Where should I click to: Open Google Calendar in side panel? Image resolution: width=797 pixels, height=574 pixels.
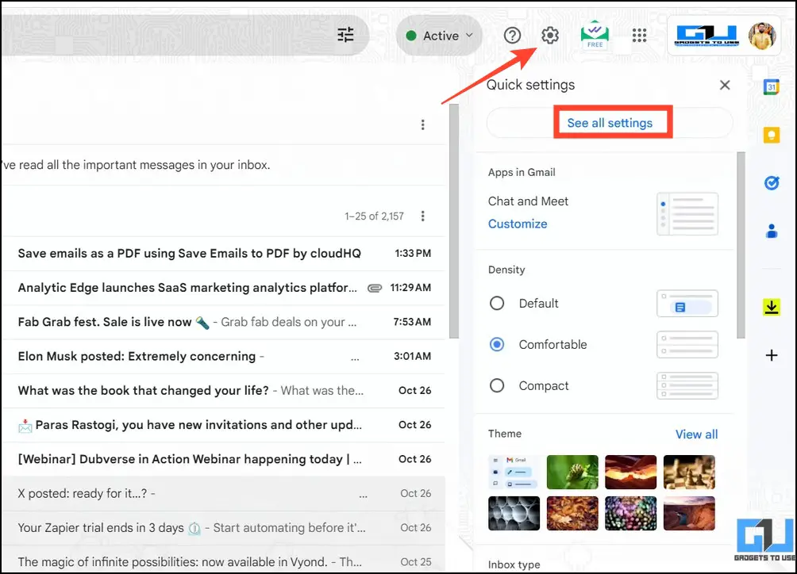[x=772, y=86]
